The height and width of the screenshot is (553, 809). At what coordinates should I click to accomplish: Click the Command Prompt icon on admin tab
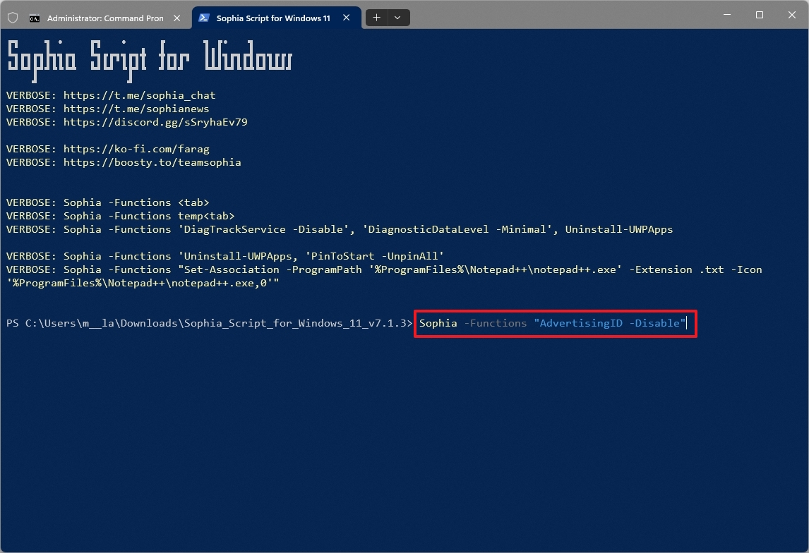coord(35,18)
